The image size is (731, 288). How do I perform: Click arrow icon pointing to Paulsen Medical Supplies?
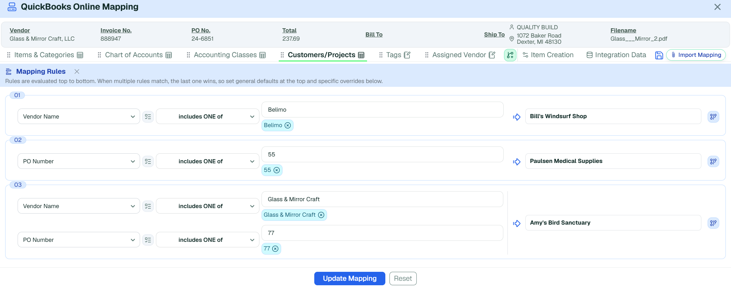516,162
